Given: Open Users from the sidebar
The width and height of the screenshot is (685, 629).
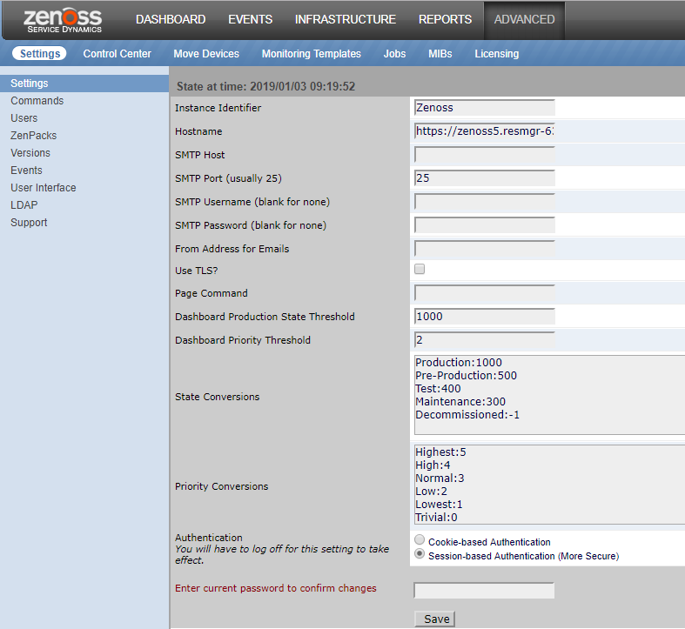Looking at the screenshot, I should click(x=24, y=118).
